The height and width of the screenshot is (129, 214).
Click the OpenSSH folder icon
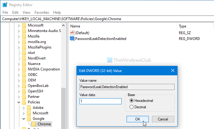point(24,91)
